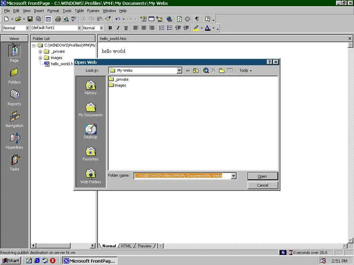This screenshot has width=354, height=265.
Task: Go to Desktop in places bar
Action: click(91, 131)
